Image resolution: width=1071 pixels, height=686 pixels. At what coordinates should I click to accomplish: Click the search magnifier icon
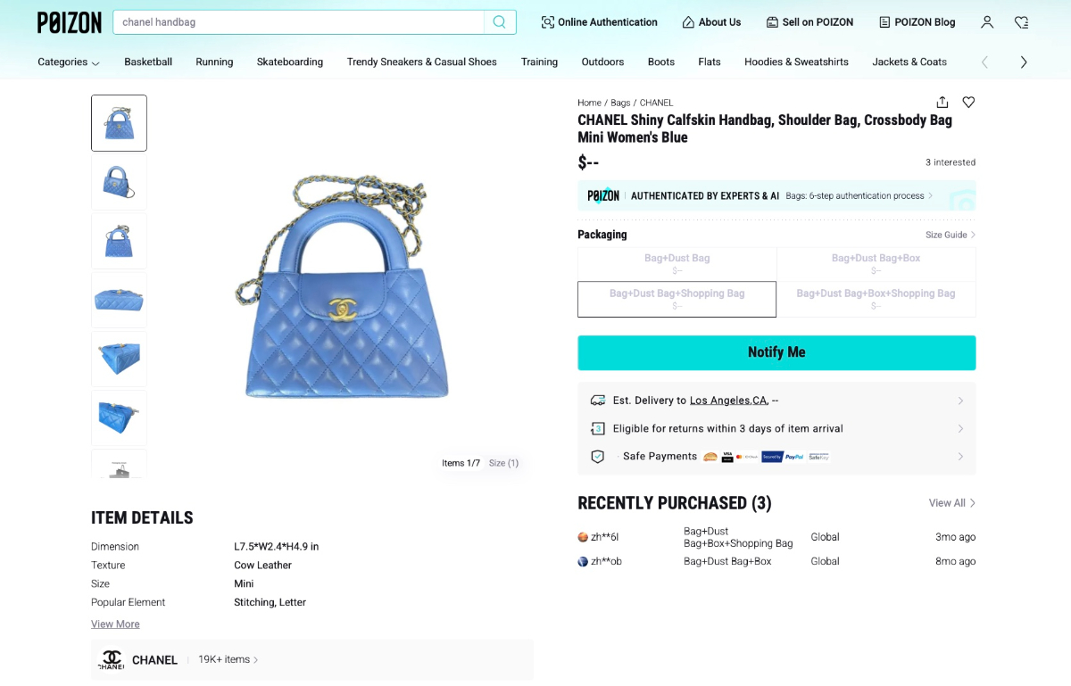pyautogui.click(x=500, y=22)
